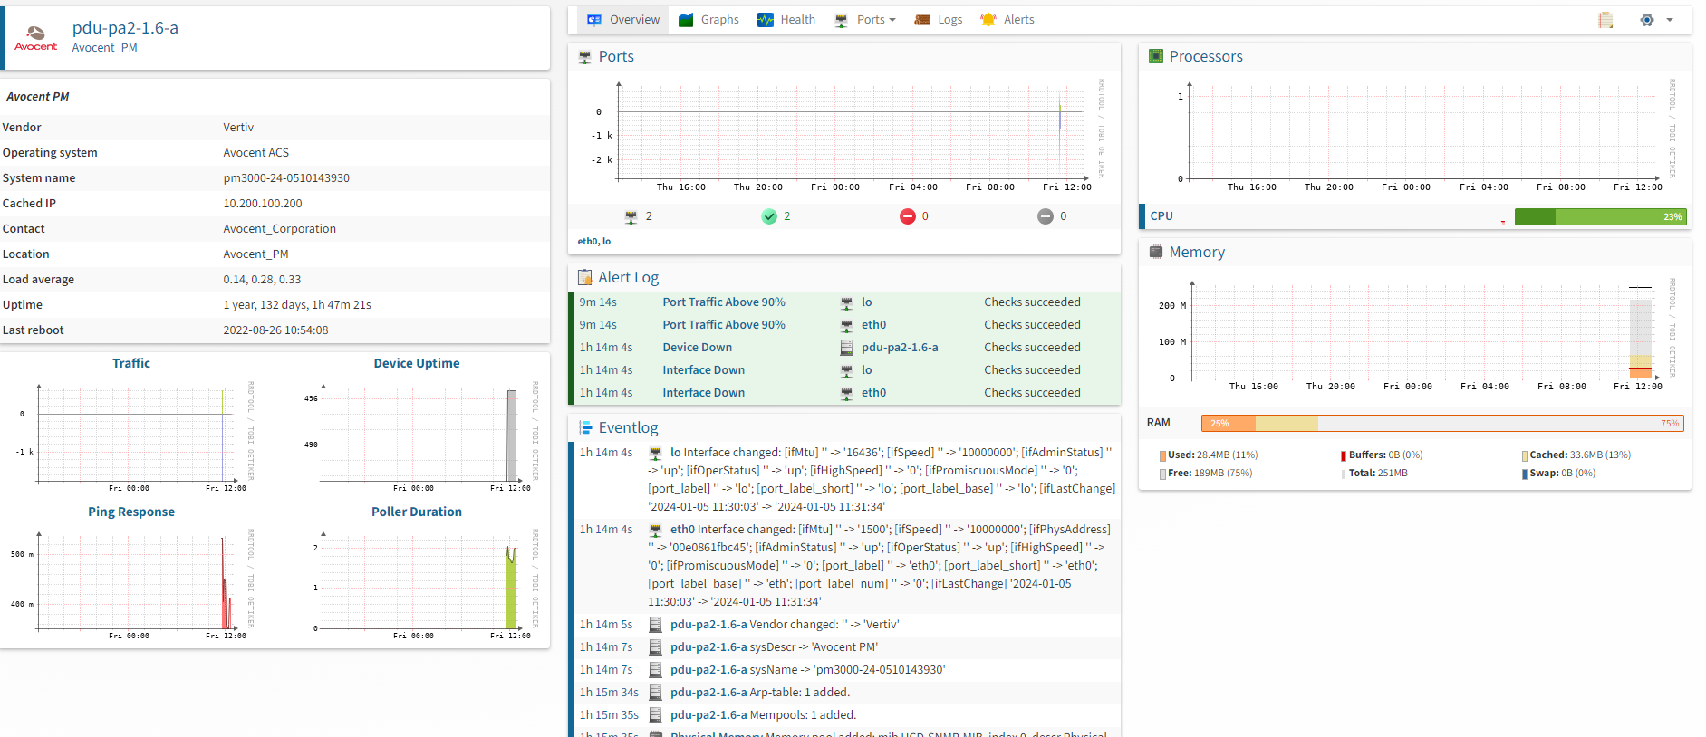Click device icon beside Mempools event
This screenshot has width=1706, height=737.
click(655, 715)
